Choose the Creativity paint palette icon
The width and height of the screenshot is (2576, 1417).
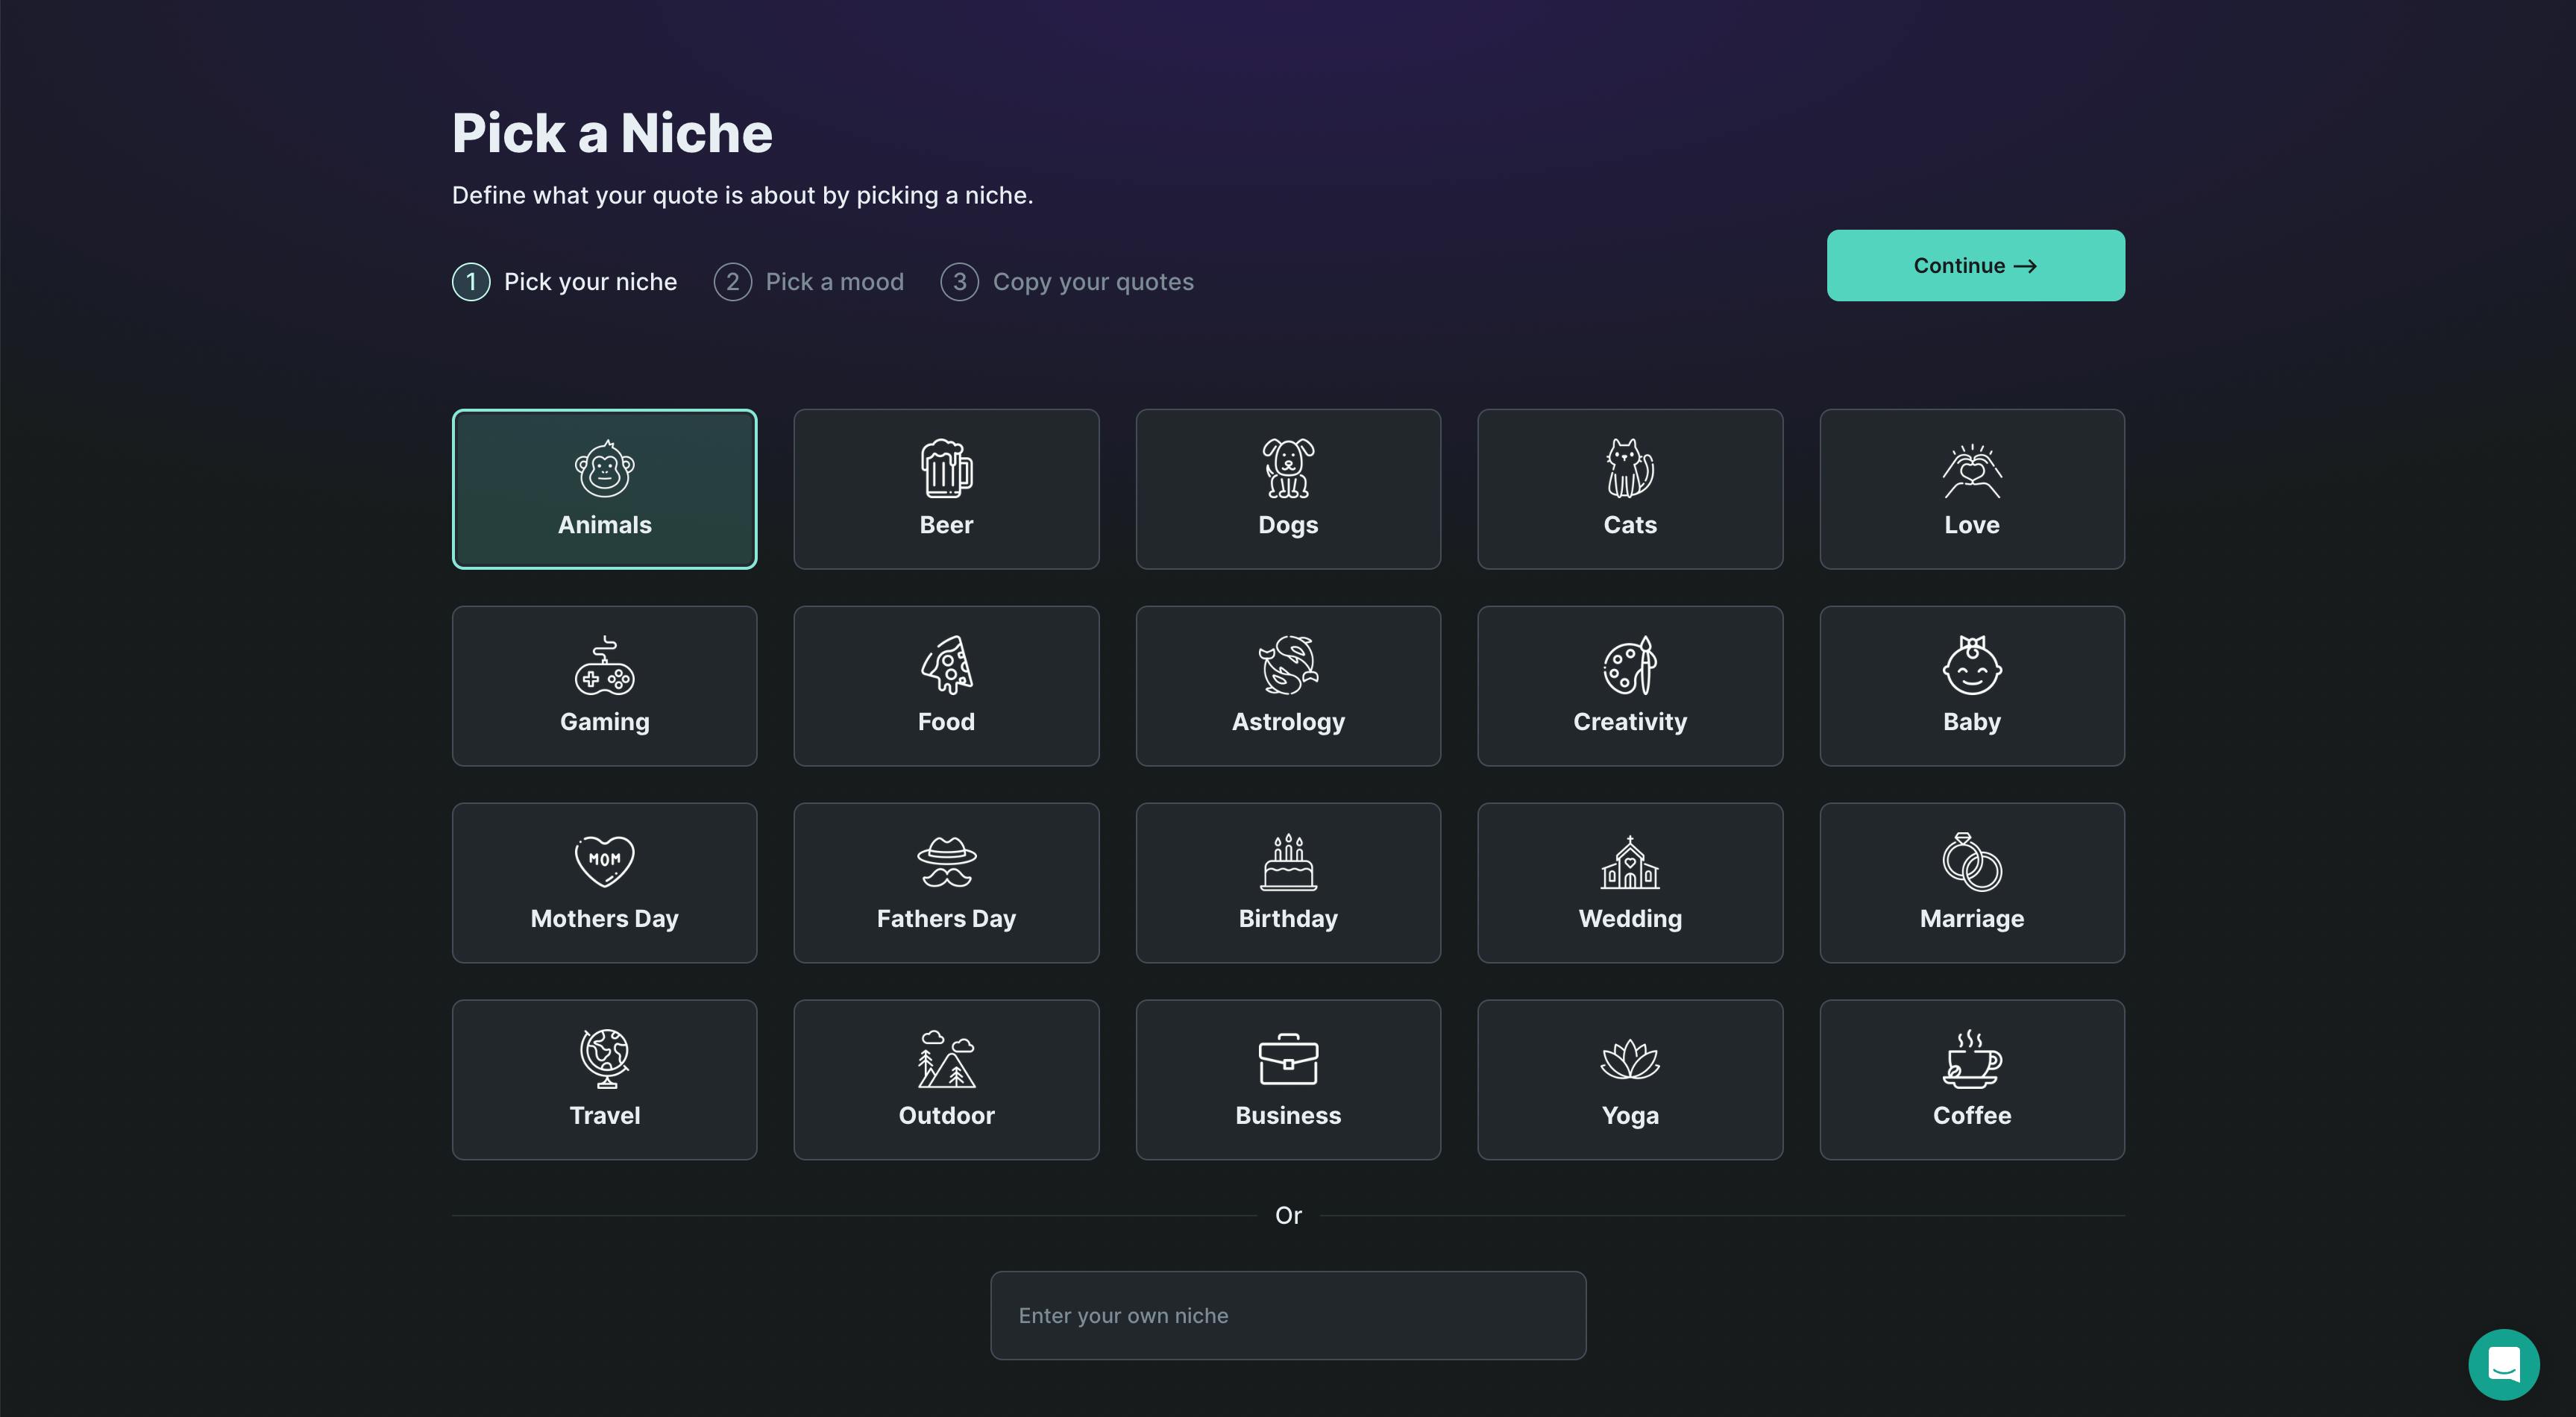coord(1630,665)
